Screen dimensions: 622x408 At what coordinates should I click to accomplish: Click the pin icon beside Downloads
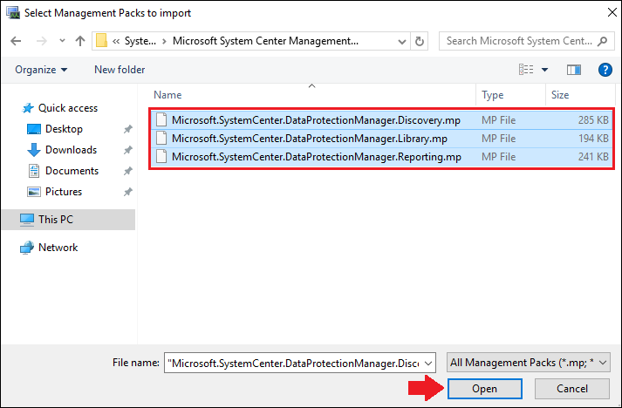point(127,150)
